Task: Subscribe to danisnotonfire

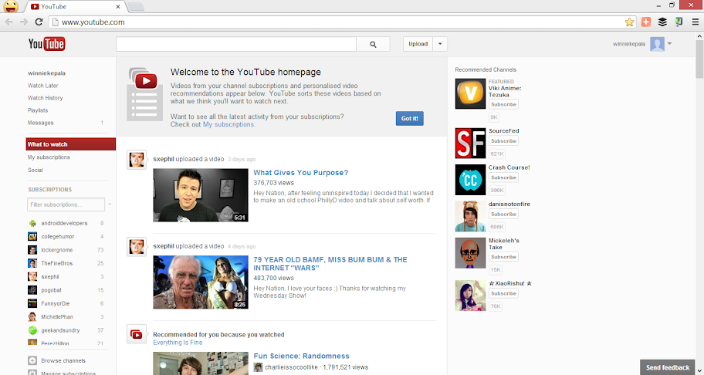Action: [x=503, y=214]
